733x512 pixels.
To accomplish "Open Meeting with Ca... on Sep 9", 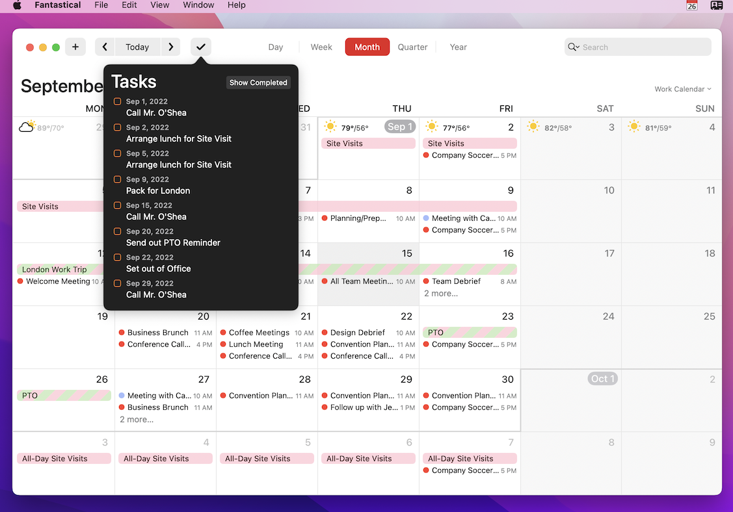I will coord(470,218).
